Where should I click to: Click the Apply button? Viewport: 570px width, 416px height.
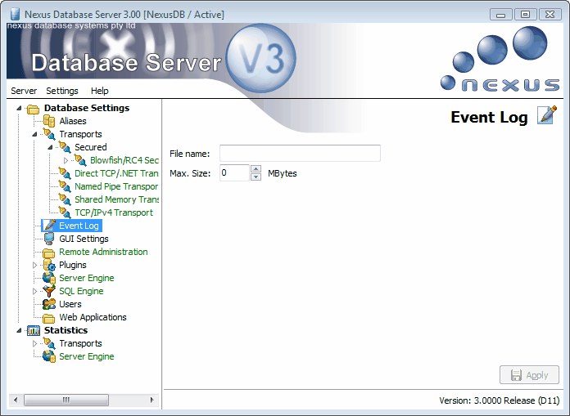click(529, 374)
